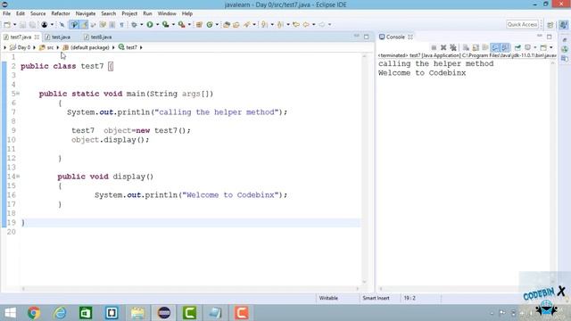
Task: Click the Show Whitespace Characters pilcrow icon
Action: (x=121, y=24)
